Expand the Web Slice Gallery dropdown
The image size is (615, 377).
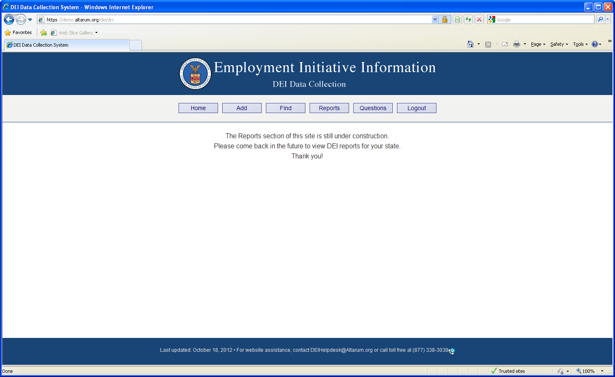tap(96, 33)
